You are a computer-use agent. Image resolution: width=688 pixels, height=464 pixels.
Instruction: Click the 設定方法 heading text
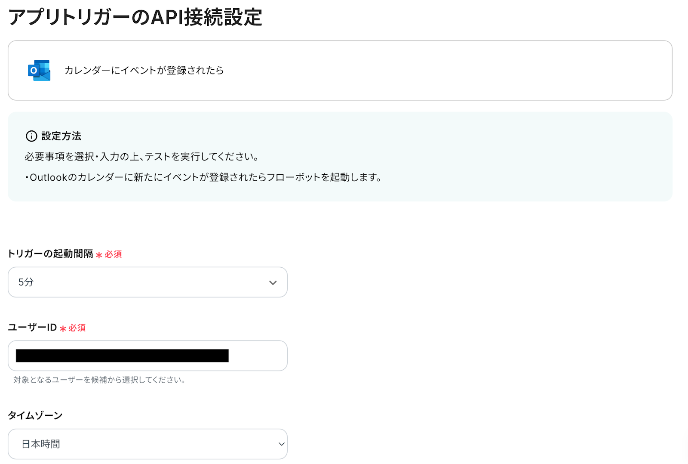click(x=61, y=136)
